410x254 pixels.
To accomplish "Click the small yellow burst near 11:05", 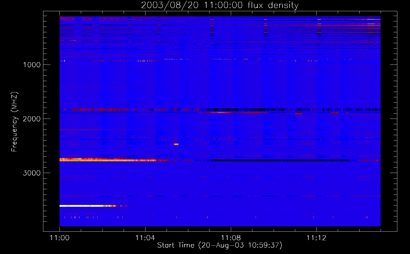I will coord(176,144).
